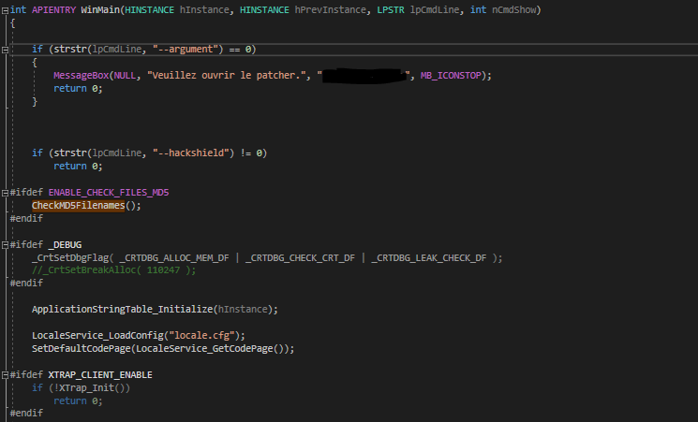Image resolution: width=698 pixels, height=422 pixels.
Task: Click the _DEBUG macro name
Action: (65, 245)
